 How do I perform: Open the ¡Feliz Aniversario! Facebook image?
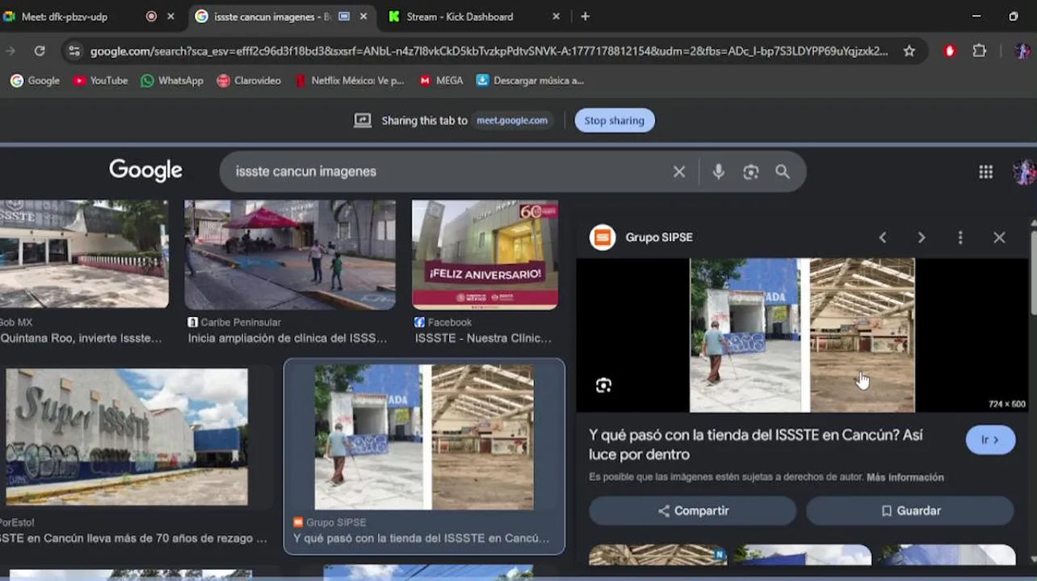[x=485, y=255]
